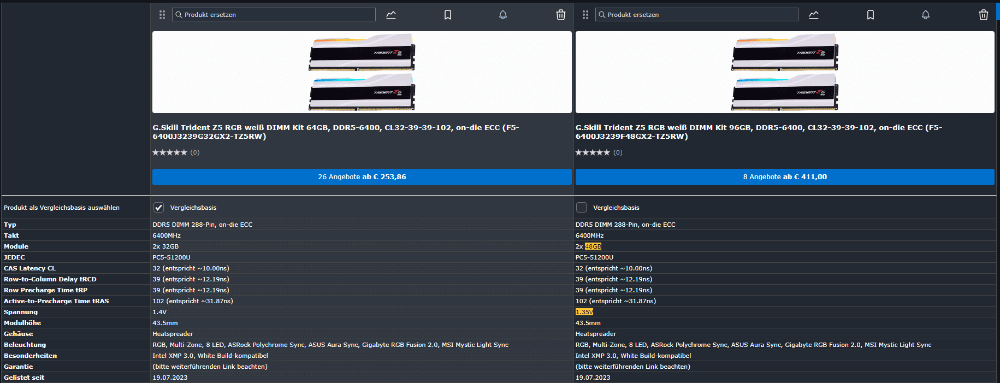Image resolution: width=1000 pixels, height=383 pixels.
Task: Click highlighted 48GB module value
Action: (x=593, y=246)
